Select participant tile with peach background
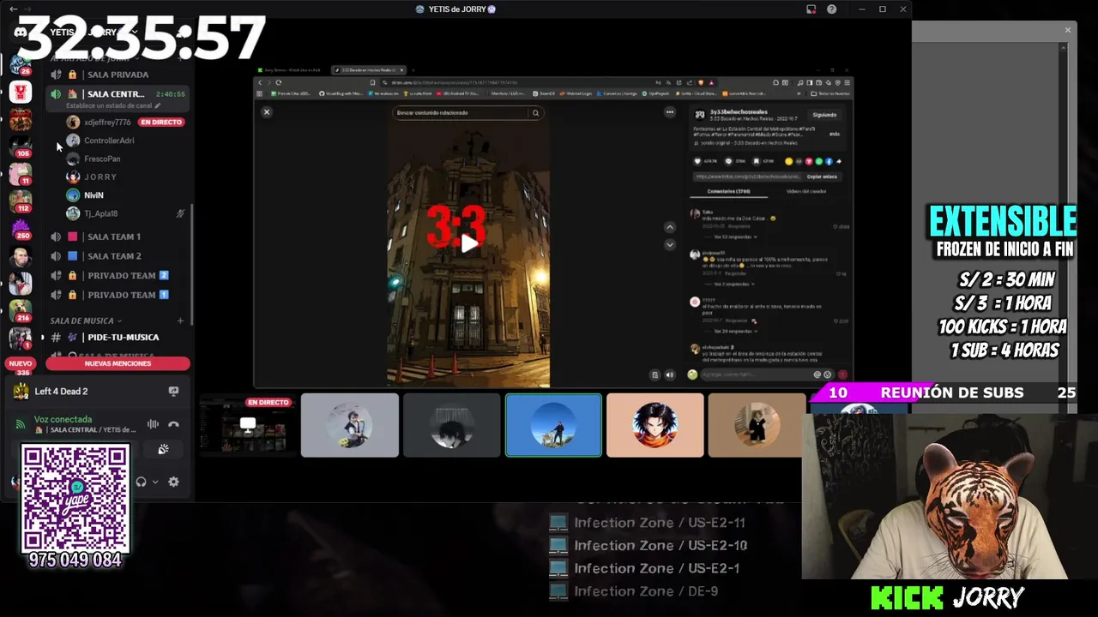This screenshot has width=1098, height=617. point(655,425)
